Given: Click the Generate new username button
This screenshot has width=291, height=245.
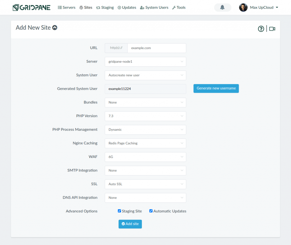Looking at the screenshot, I should (x=216, y=88).
